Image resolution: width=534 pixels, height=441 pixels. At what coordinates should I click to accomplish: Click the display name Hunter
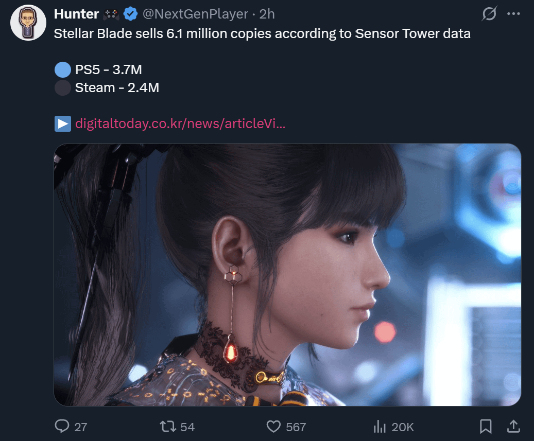click(76, 14)
